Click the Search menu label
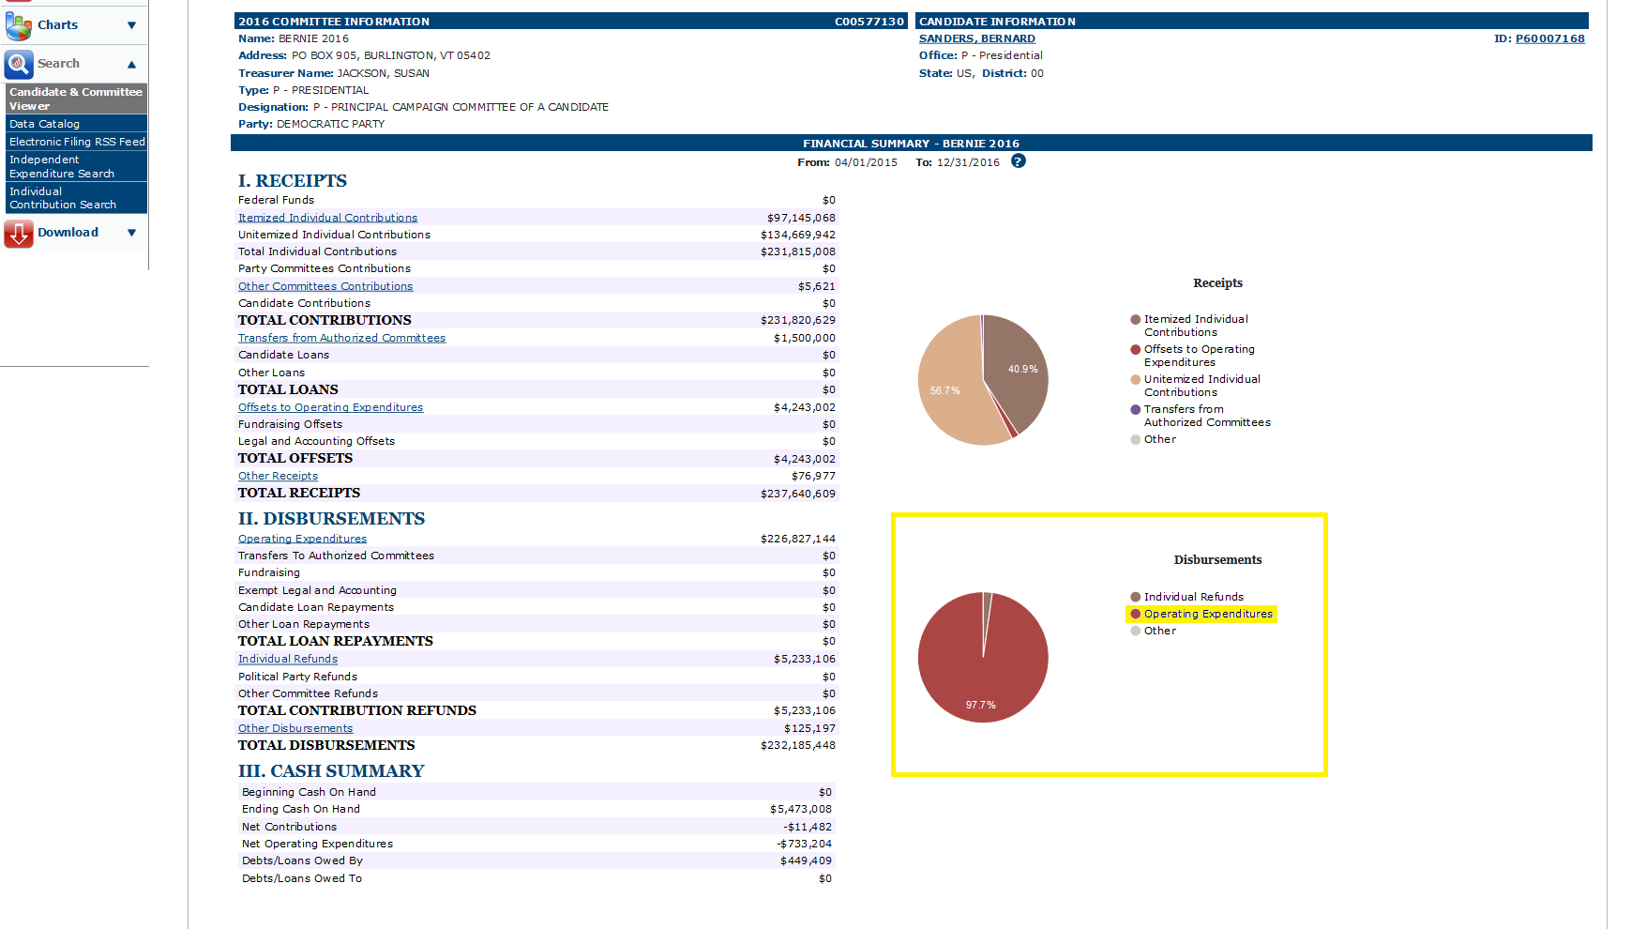The image size is (1631, 929). pos(58,64)
